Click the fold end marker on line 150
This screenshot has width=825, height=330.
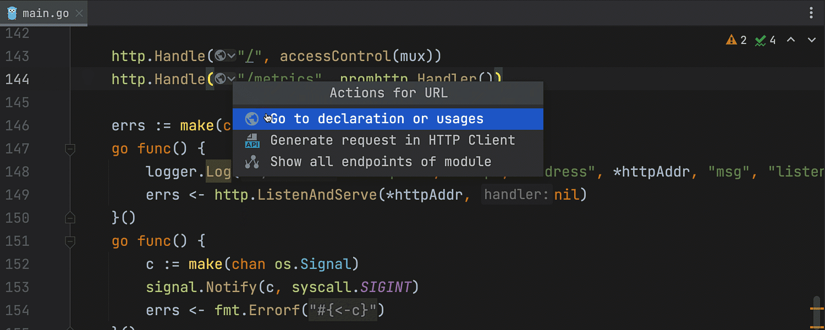coord(70,218)
